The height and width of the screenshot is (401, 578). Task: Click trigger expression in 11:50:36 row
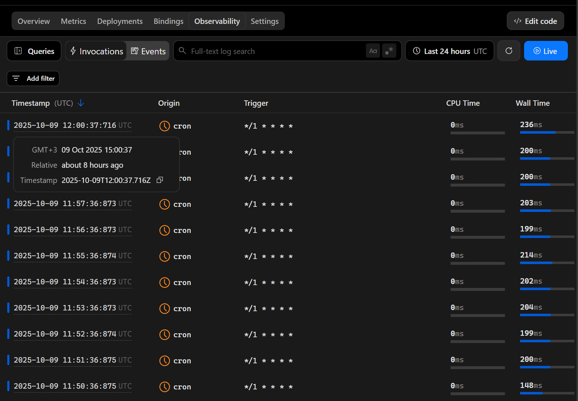[x=269, y=387]
